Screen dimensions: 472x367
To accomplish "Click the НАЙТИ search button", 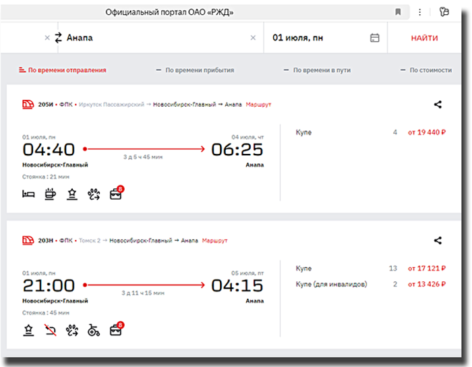I will pos(424,38).
